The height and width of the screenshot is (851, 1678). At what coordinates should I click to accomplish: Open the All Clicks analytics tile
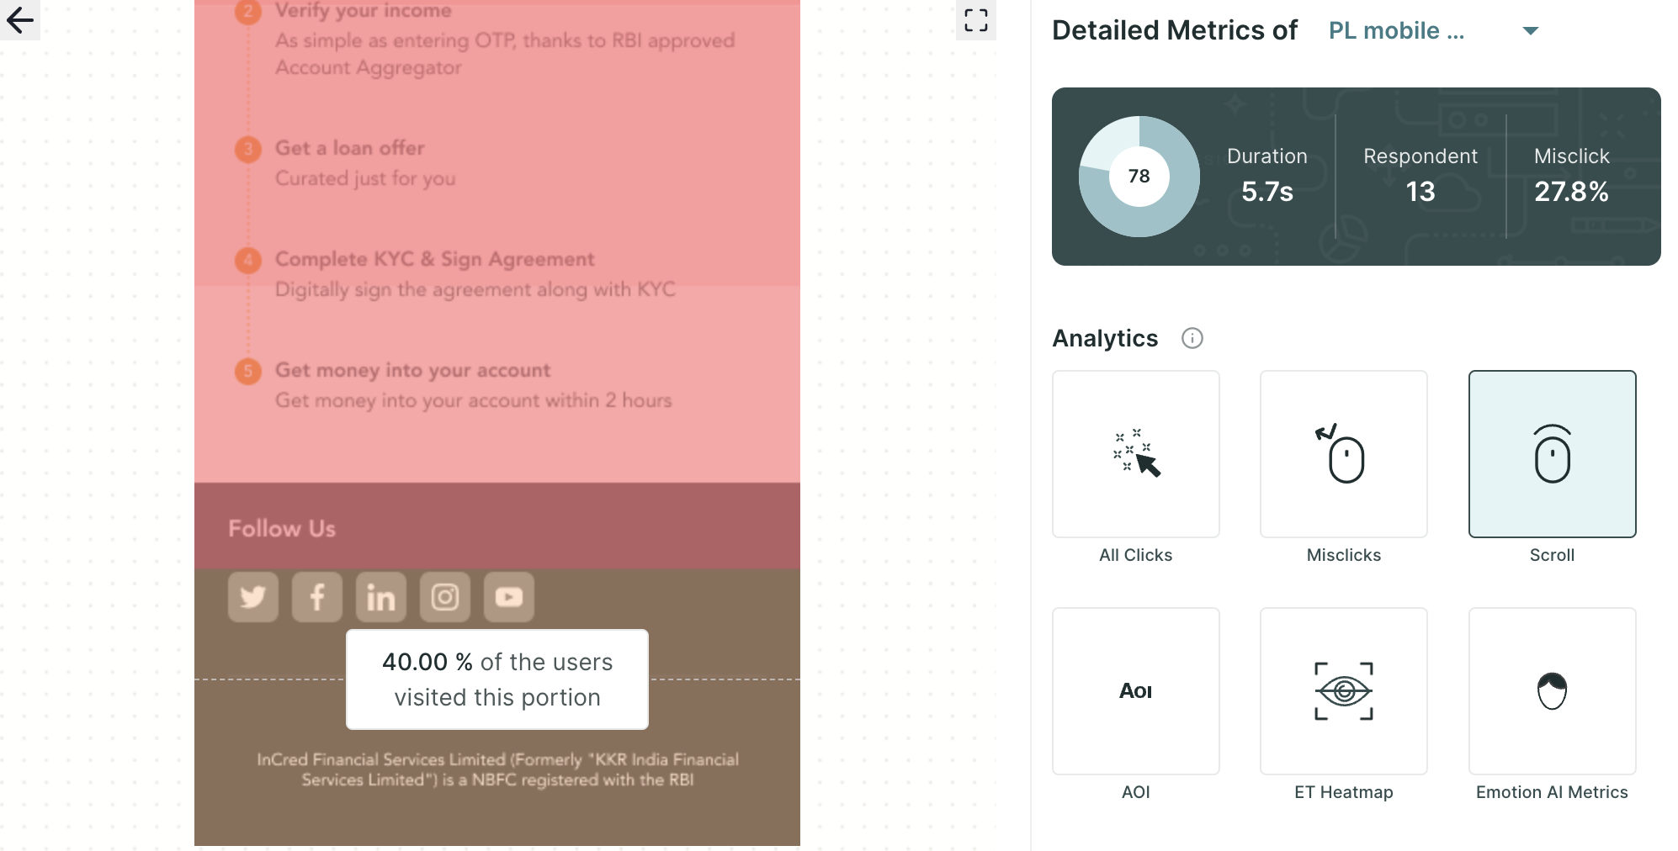click(x=1135, y=454)
